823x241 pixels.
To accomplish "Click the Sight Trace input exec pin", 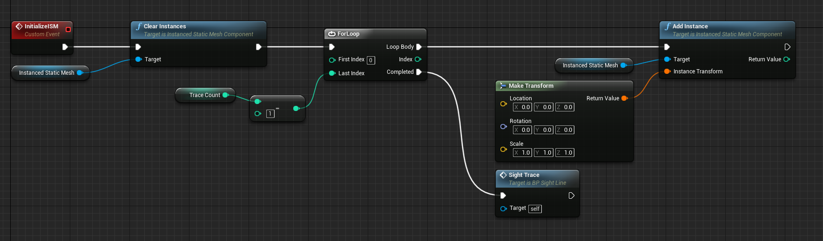I will [503, 195].
